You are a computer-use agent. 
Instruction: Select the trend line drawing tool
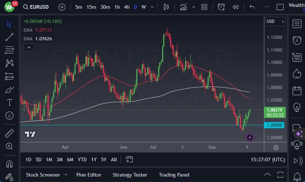click(x=9, y=37)
